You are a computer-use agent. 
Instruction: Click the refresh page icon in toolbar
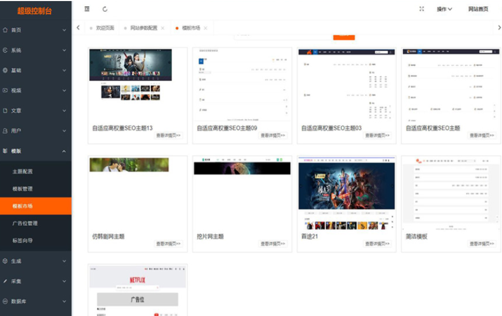105,9
